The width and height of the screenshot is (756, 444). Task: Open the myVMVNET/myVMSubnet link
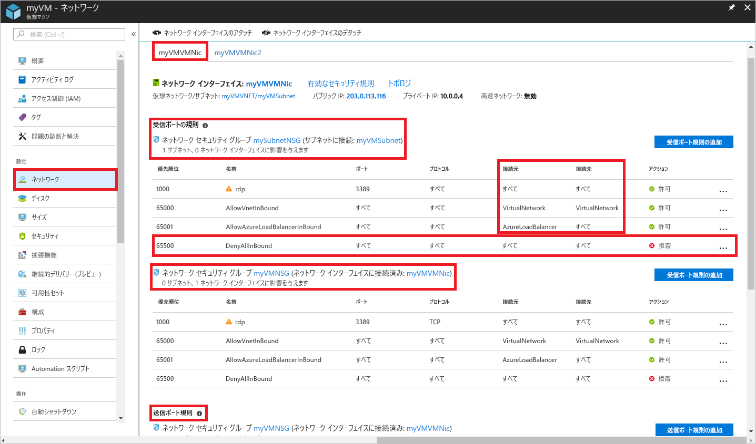tap(258, 96)
